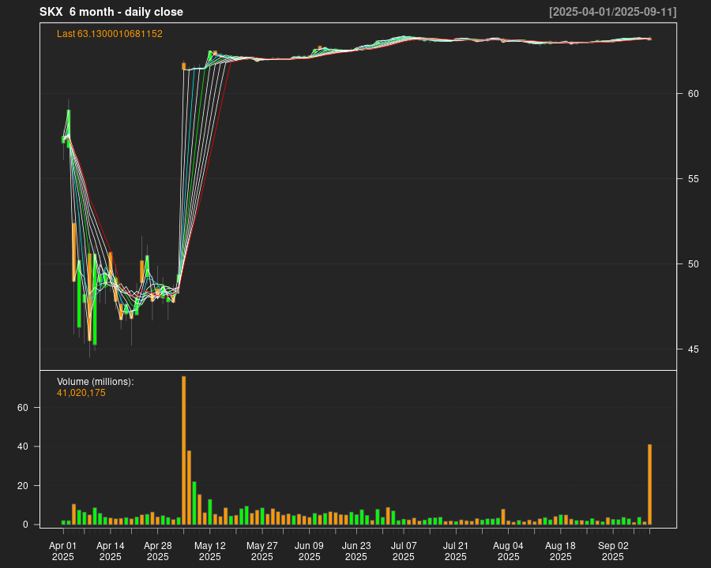Click the 'Jun 09 2025' x-axis date label

(x=309, y=551)
